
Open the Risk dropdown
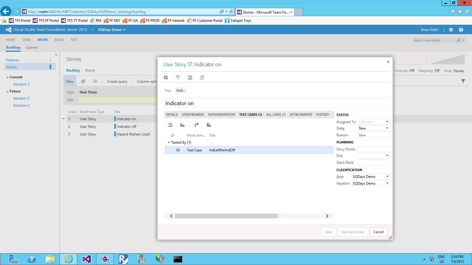[x=387, y=155]
